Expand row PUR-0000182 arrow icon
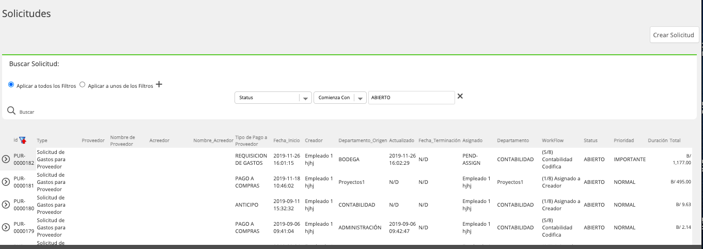703x249 pixels. tap(6, 159)
